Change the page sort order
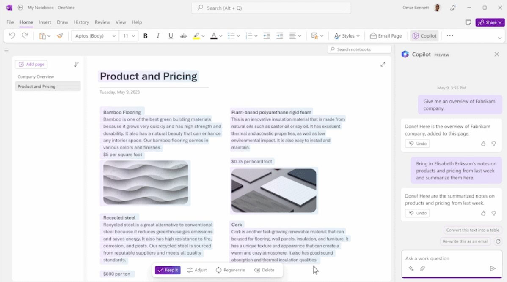The height and width of the screenshot is (282, 507). pyautogui.click(x=76, y=65)
